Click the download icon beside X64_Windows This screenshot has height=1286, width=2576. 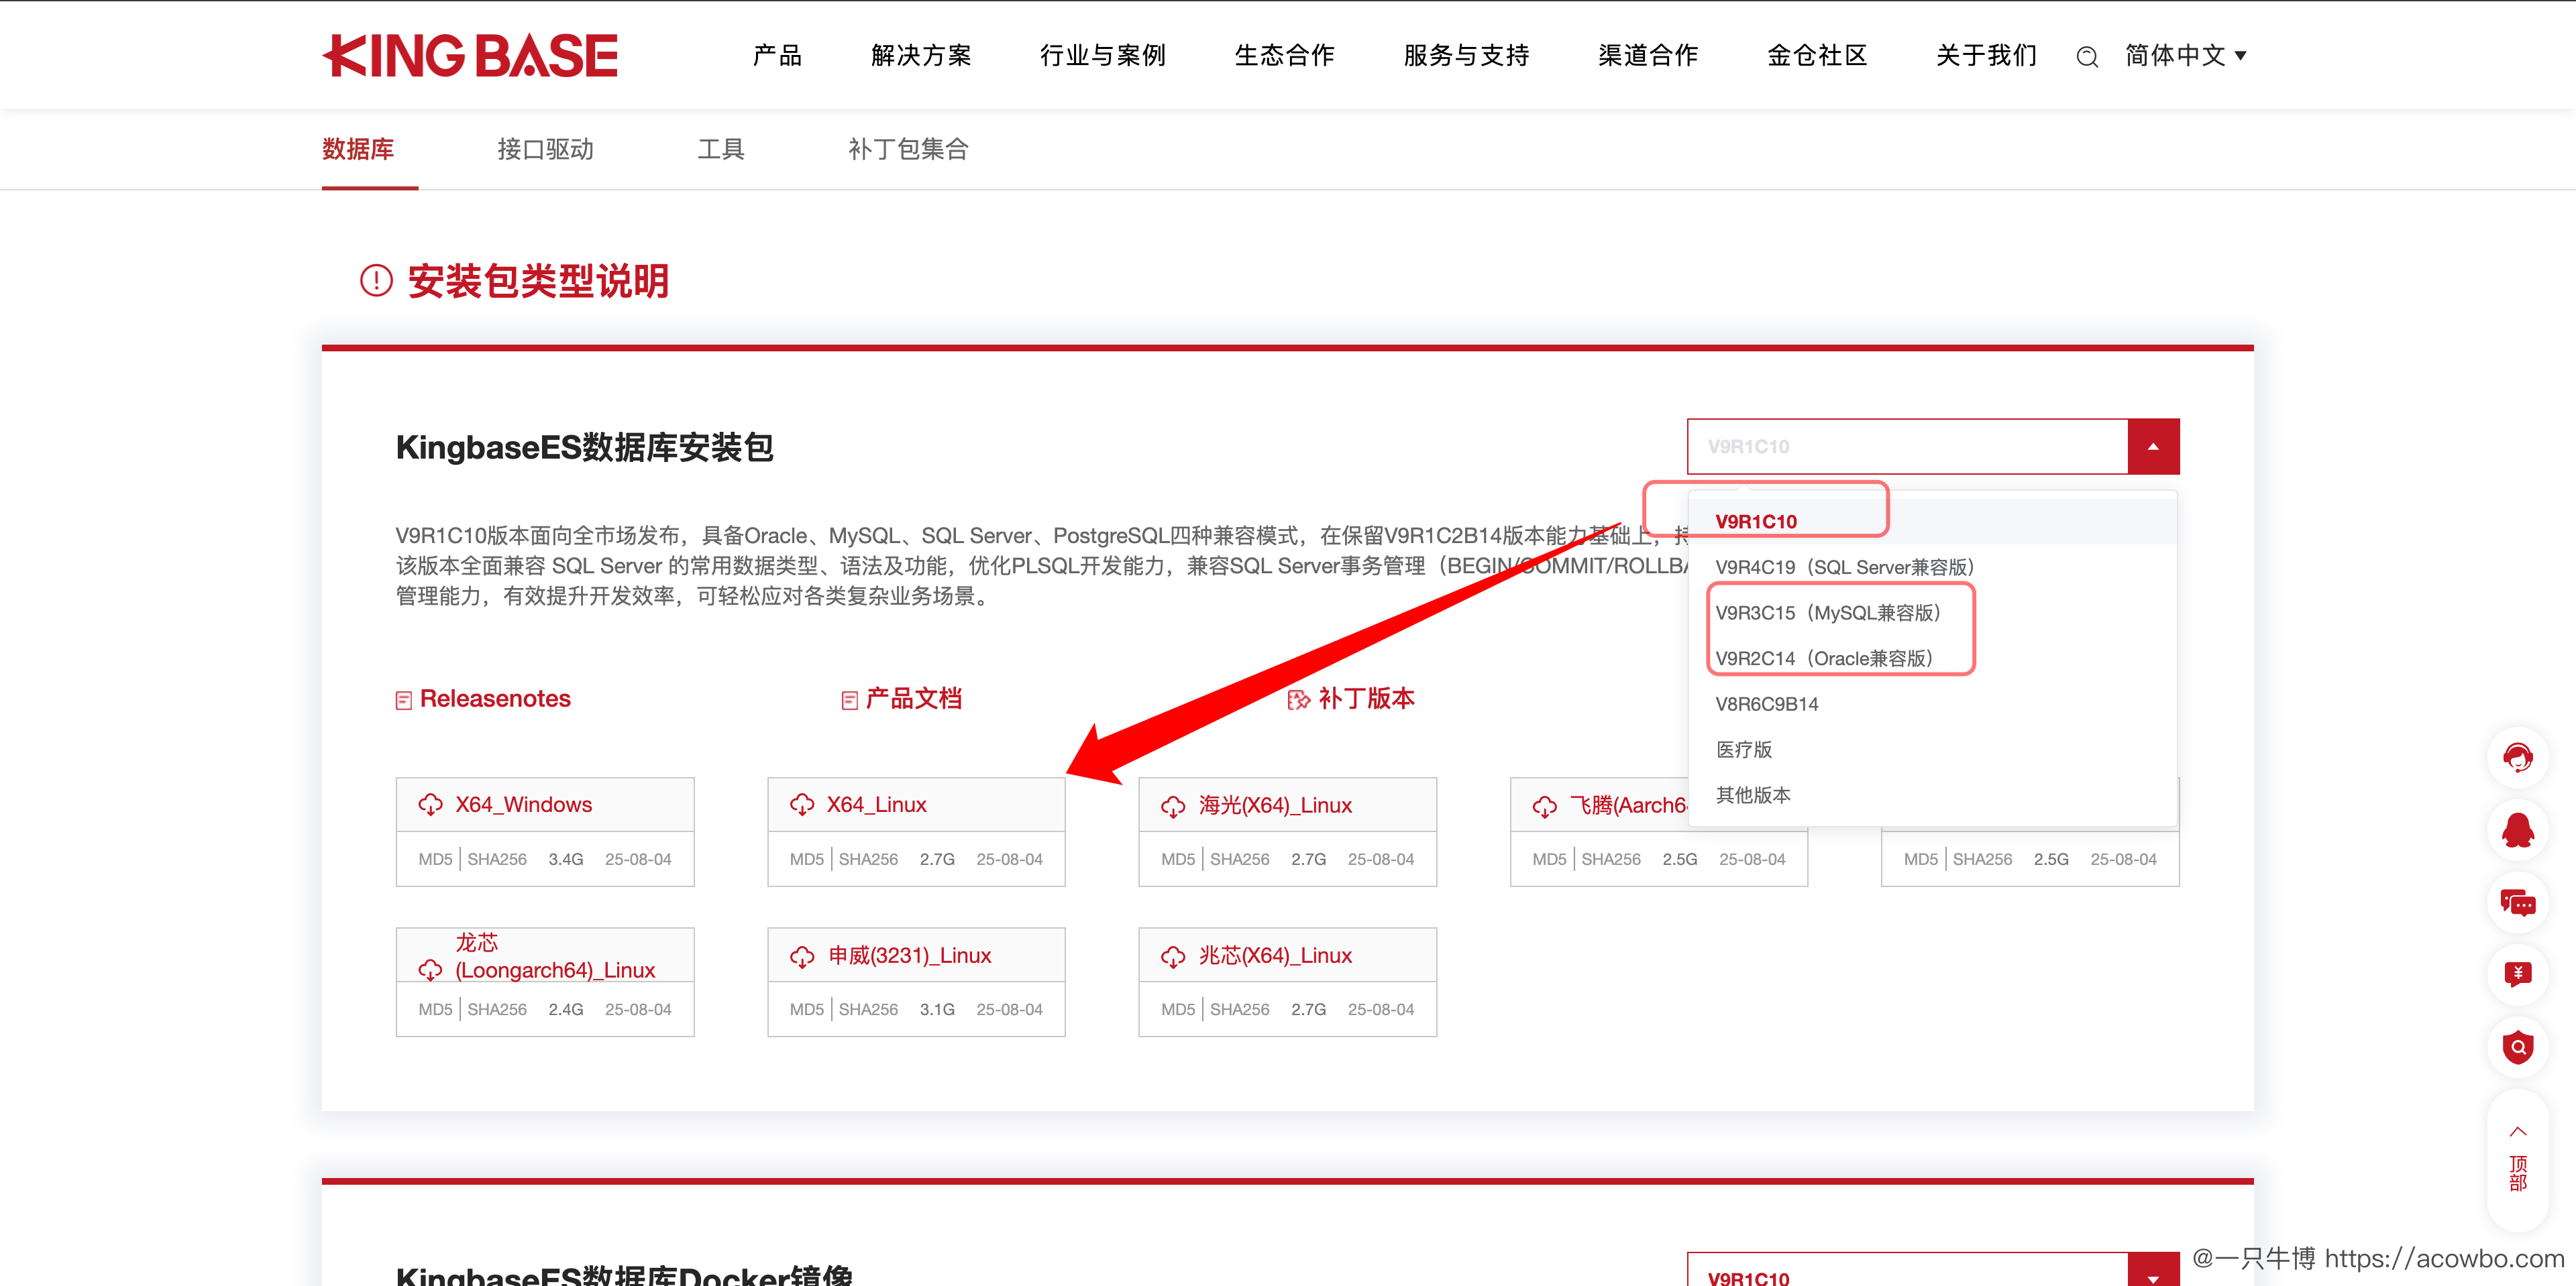(x=430, y=805)
